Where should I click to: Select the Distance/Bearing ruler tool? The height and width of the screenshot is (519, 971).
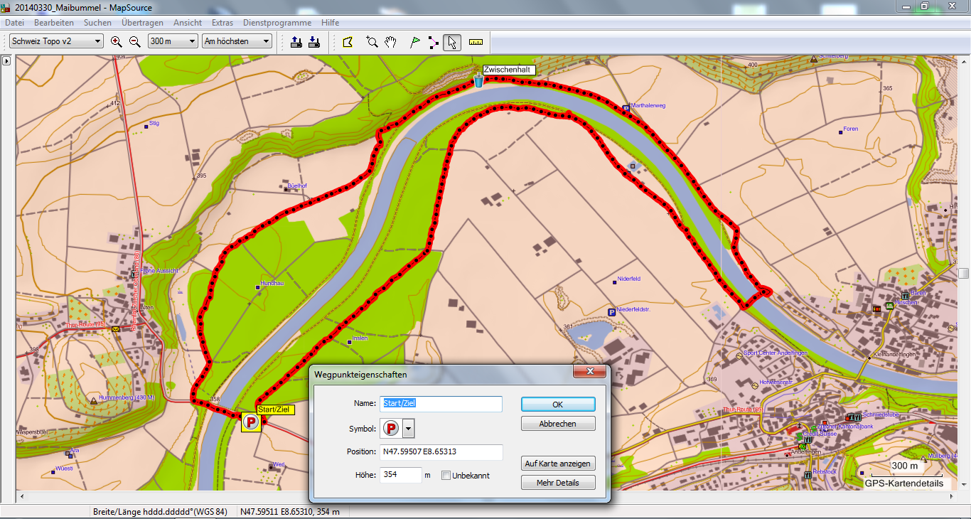coord(476,42)
